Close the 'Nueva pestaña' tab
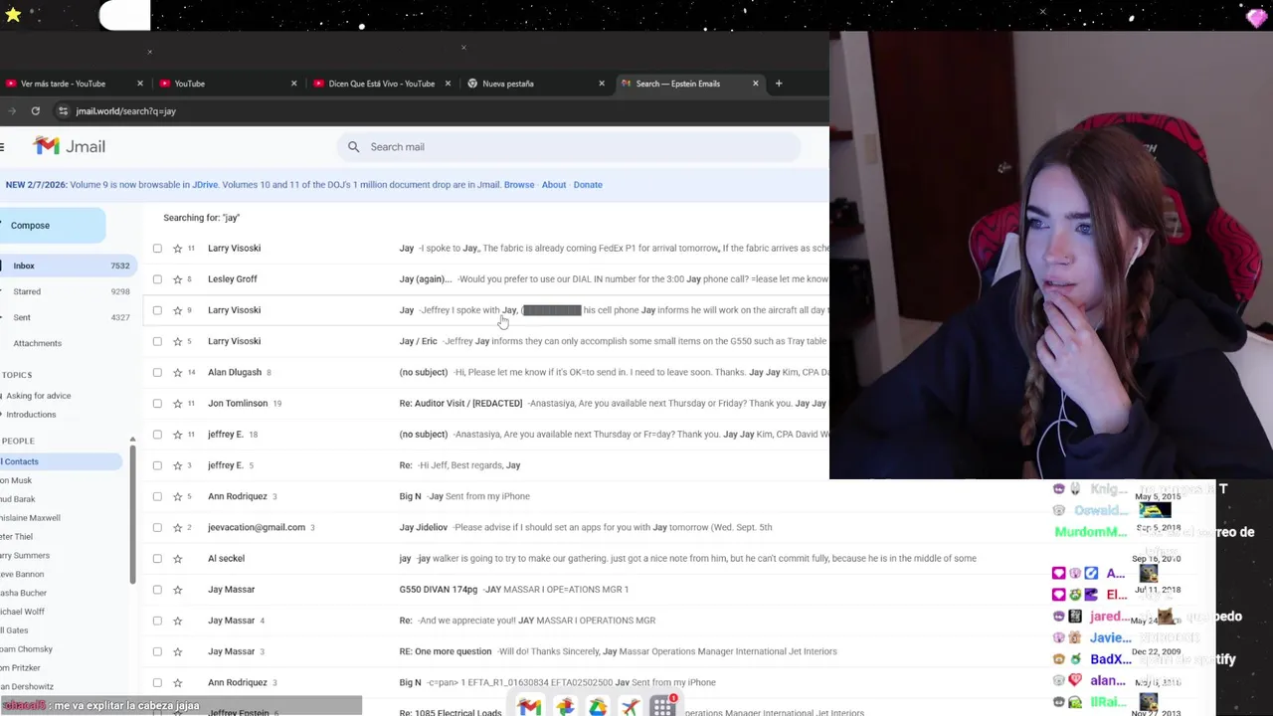The image size is (1273, 716). pyautogui.click(x=601, y=84)
